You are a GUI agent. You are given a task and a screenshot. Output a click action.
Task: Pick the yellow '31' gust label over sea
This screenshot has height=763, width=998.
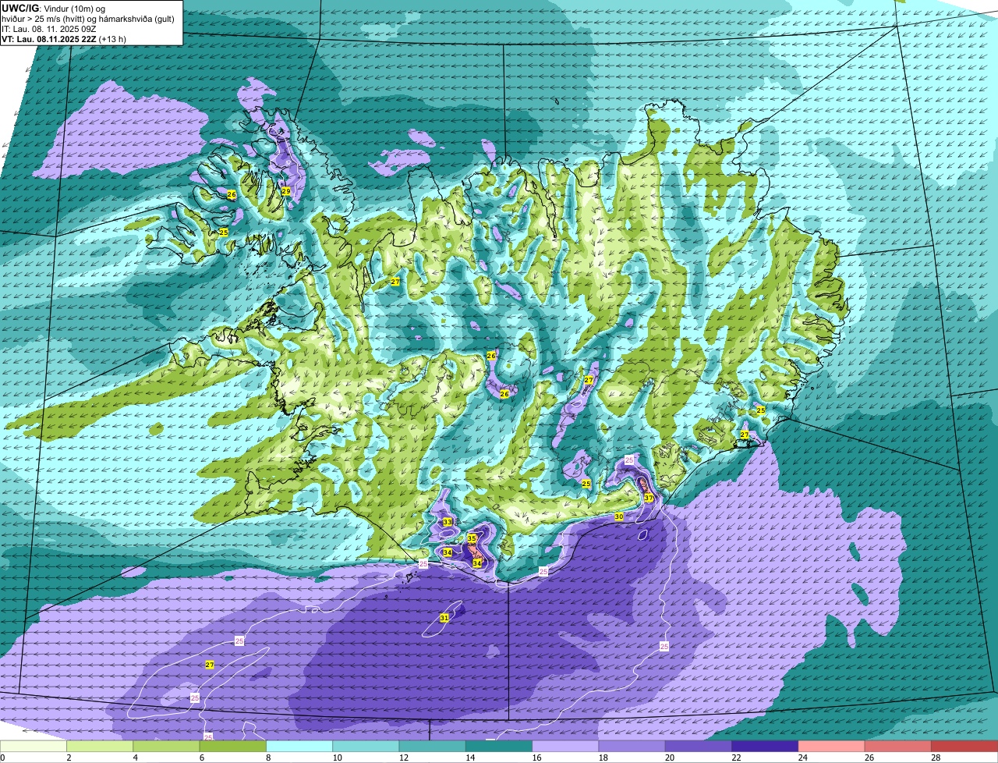click(444, 618)
